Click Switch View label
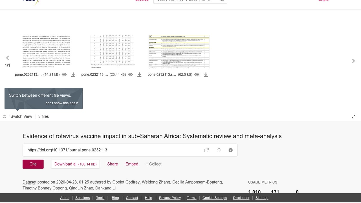The image size is (361, 203). 21,116
